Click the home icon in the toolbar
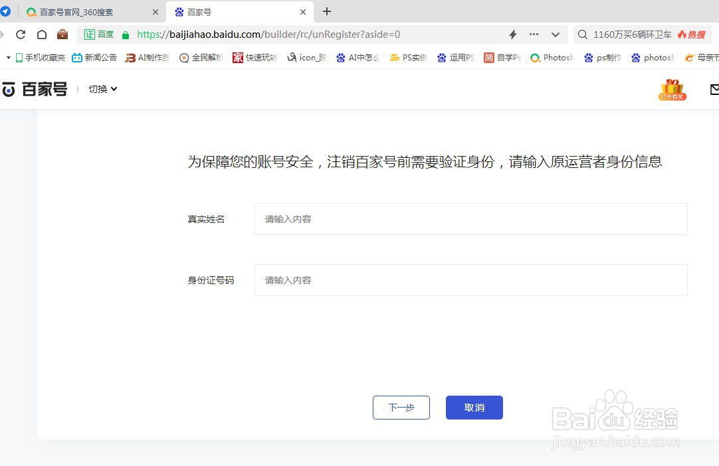This screenshot has width=719, height=466. coord(41,34)
